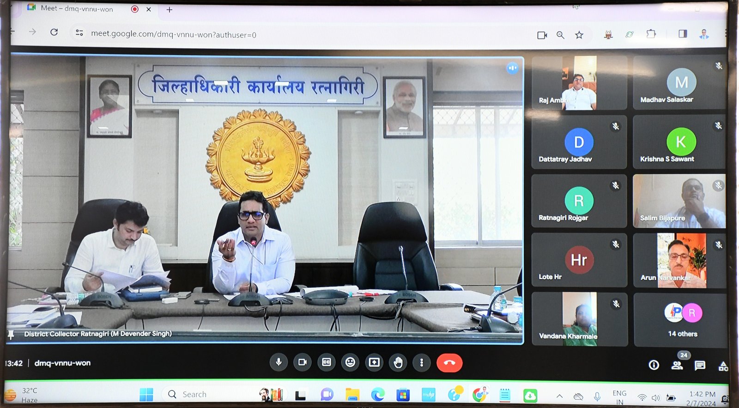Open the emoji reactions button
739x408 pixels.
[x=351, y=363]
